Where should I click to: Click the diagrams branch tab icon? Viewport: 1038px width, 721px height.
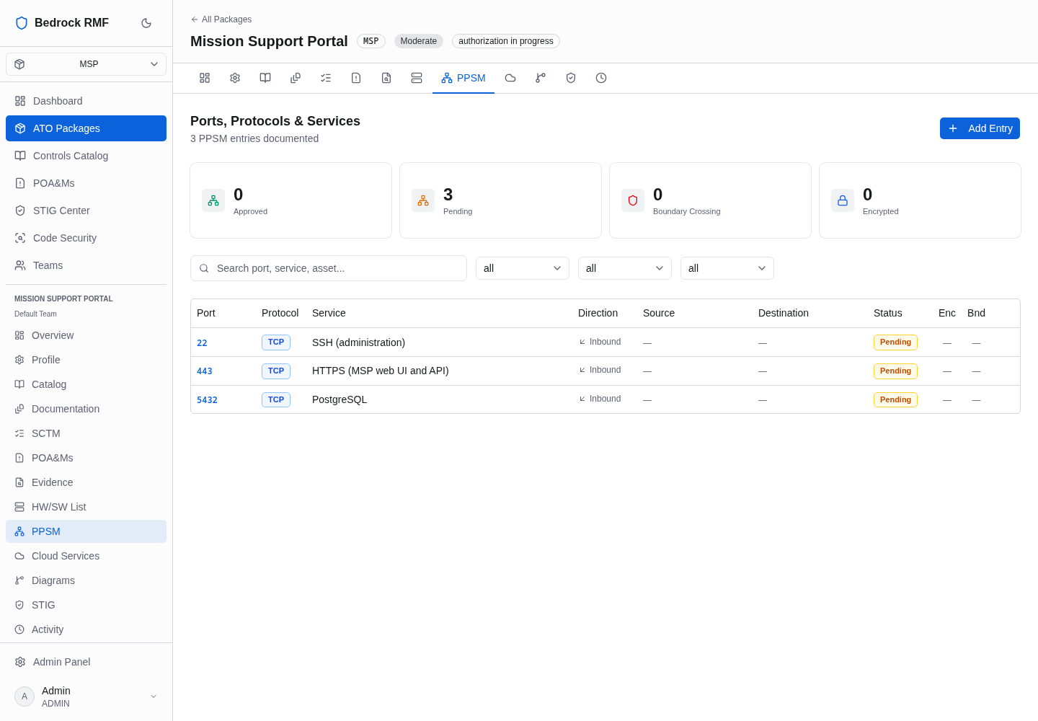tap(541, 78)
